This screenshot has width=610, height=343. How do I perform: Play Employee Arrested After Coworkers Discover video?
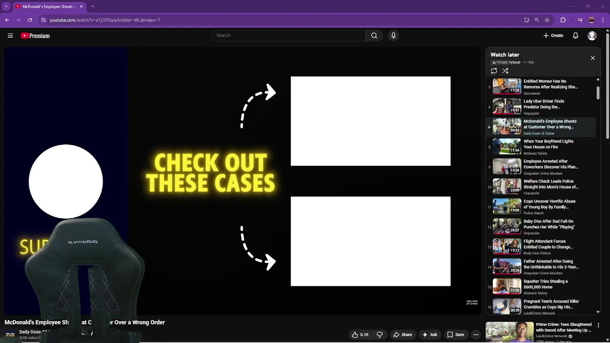tap(541, 167)
